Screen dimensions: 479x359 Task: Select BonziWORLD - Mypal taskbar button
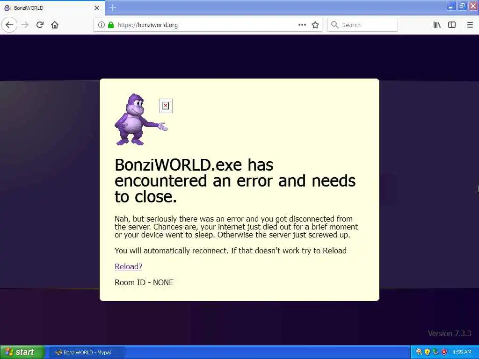[87, 352]
